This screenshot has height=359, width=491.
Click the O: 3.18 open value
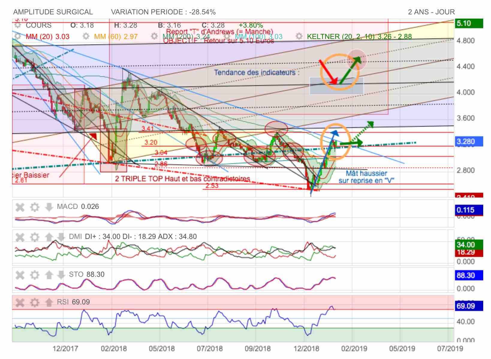[x=82, y=25]
